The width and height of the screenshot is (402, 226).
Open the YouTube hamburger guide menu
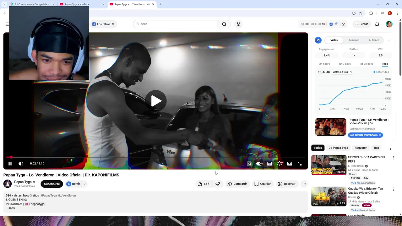(x=7, y=24)
